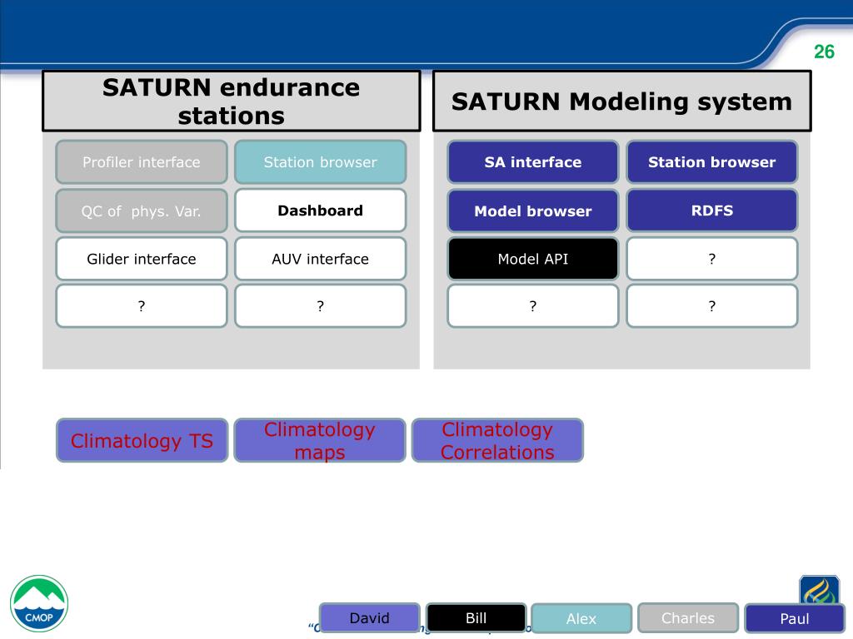
Task: Select the QC of phys. Var. box
Action: pyautogui.click(x=142, y=211)
